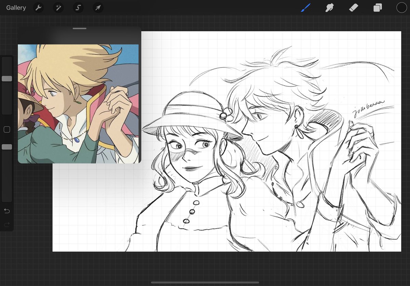Select the Eraser tool
This screenshot has height=286, width=410.
point(354,8)
